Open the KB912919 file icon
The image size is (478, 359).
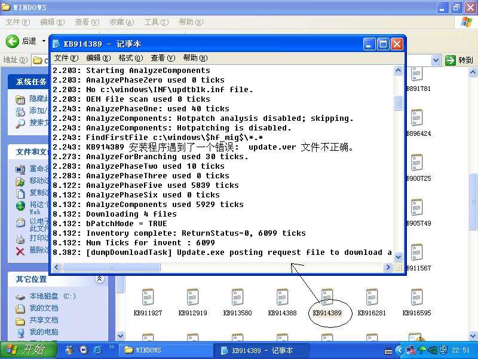[x=192, y=297]
